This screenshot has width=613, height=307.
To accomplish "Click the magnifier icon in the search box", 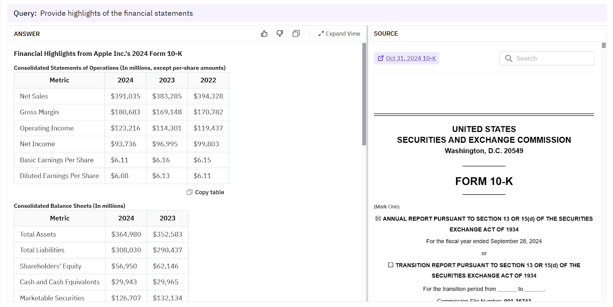I will 509,59.
